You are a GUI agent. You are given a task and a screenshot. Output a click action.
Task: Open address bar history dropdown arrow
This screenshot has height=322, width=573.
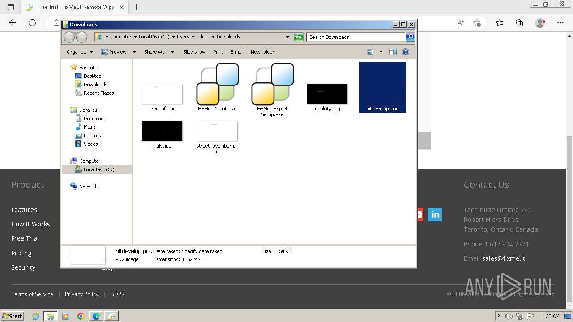[287, 37]
